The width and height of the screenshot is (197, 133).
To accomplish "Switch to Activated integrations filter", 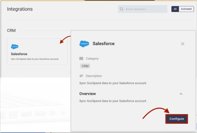I will click(x=186, y=9).
